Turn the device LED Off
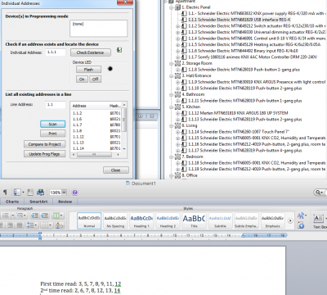The width and height of the screenshot is (327, 295). coord(96,79)
